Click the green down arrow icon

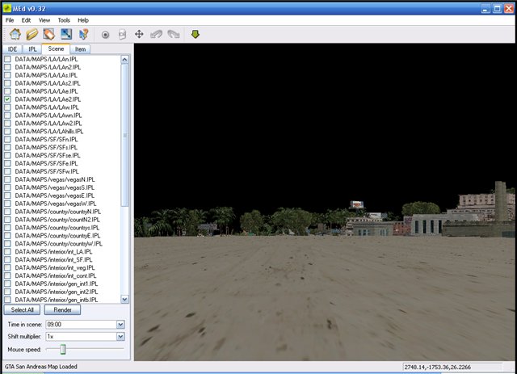tap(195, 35)
